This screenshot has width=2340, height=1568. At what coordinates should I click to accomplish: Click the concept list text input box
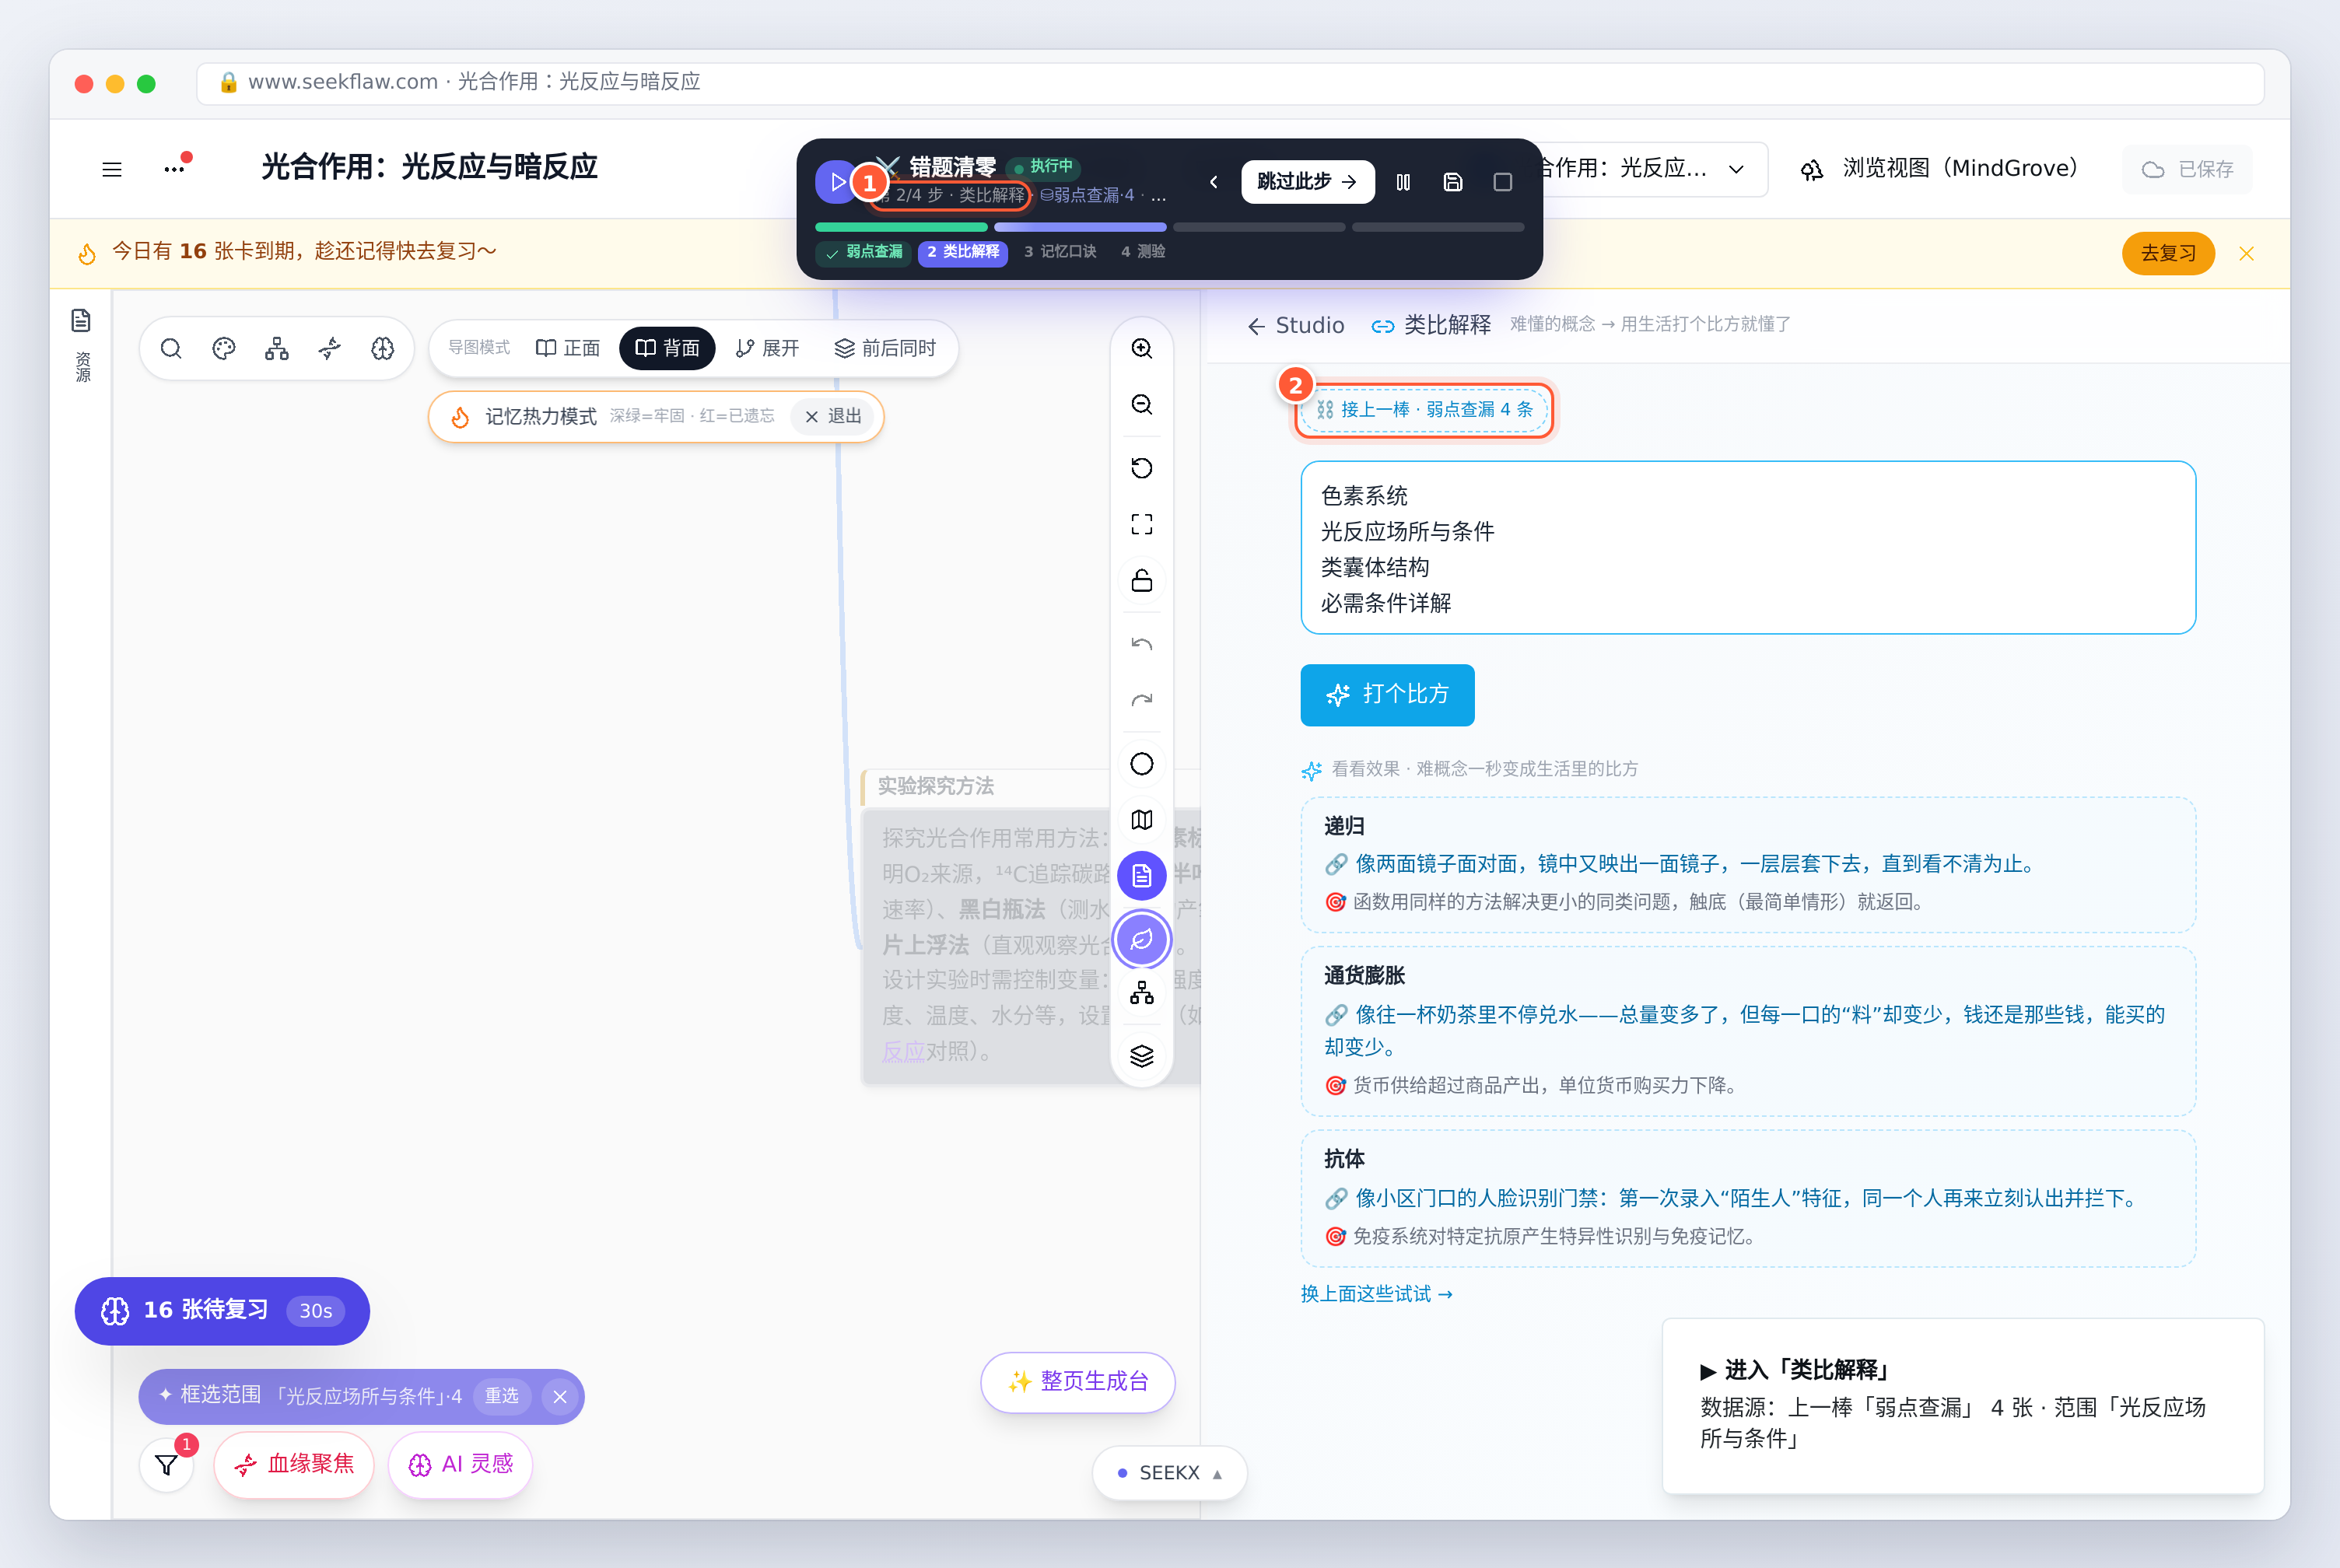pos(1747,548)
